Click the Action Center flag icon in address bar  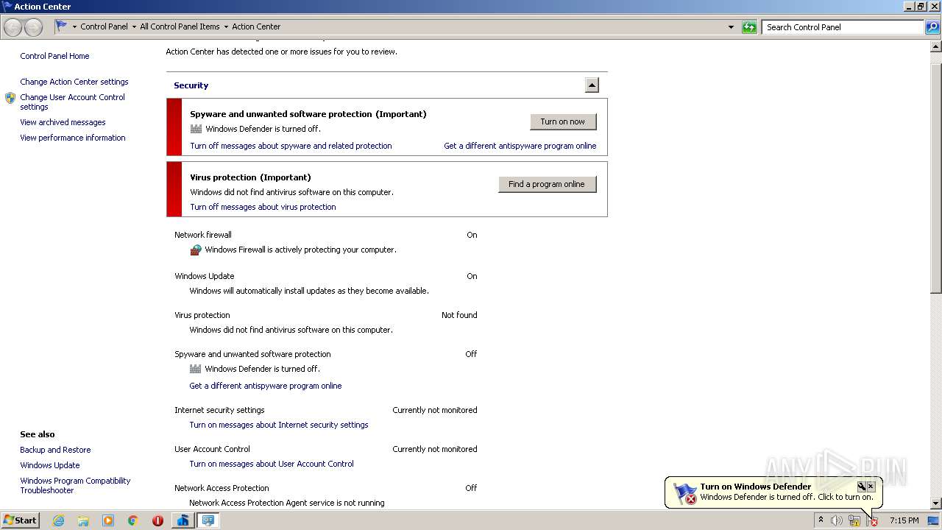coord(62,26)
